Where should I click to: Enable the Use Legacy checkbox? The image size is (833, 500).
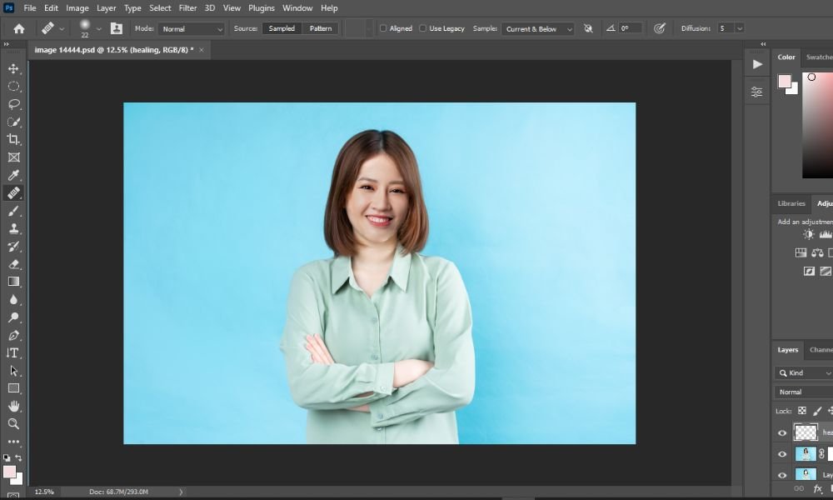coord(423,28)
